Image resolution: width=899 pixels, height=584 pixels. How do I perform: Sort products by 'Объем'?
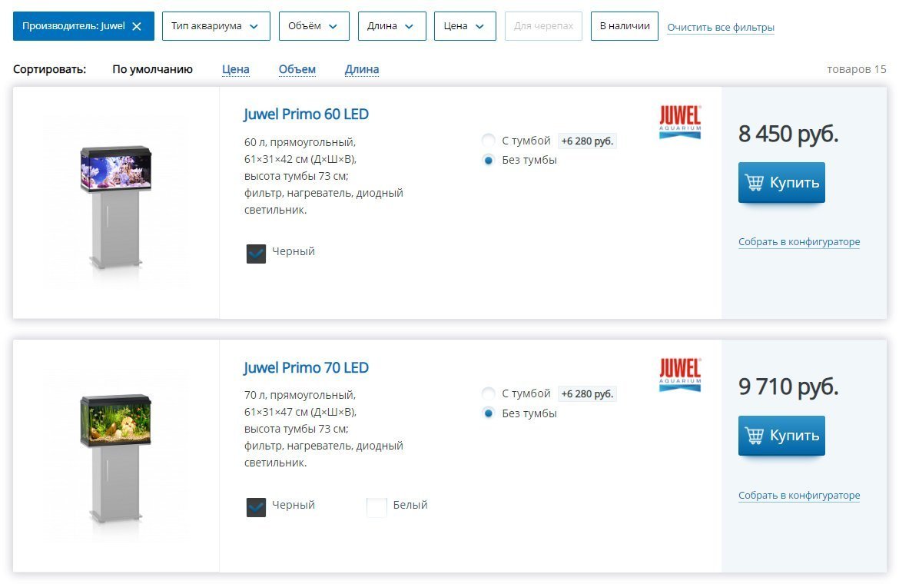pos(297,69)
